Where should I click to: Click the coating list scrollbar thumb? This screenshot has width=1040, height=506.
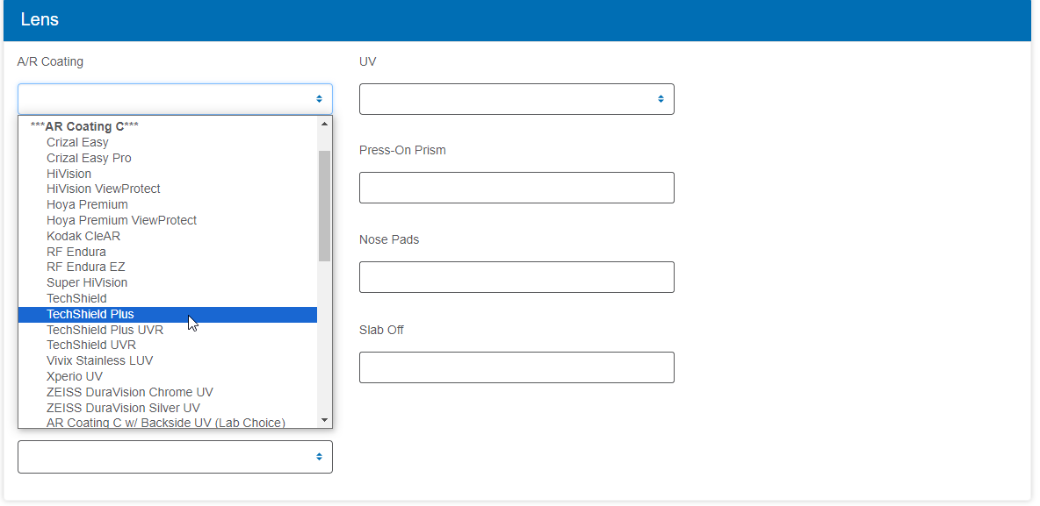(324, 206)
